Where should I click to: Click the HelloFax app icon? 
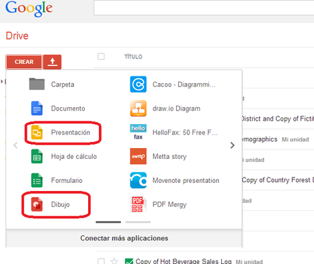[138, 132]
